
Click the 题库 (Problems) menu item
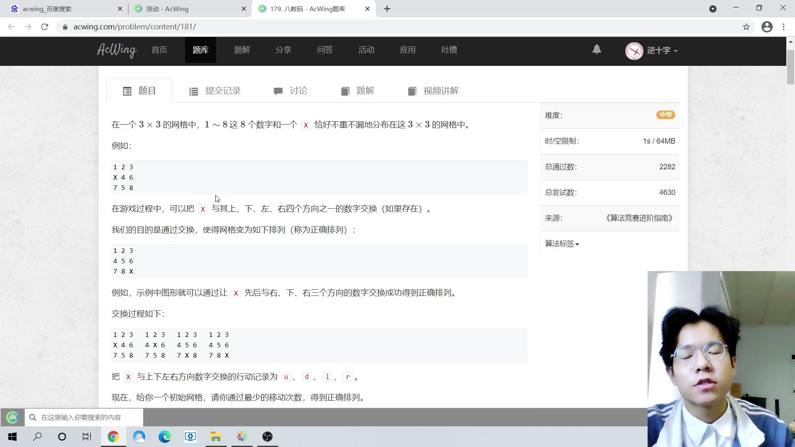[x=200, y=50]
